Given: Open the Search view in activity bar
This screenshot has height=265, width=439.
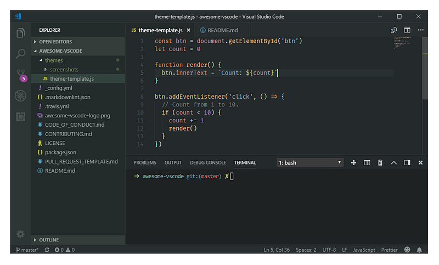Looking at the screenshot, I should pyautogui.click(x=20, y=53).
